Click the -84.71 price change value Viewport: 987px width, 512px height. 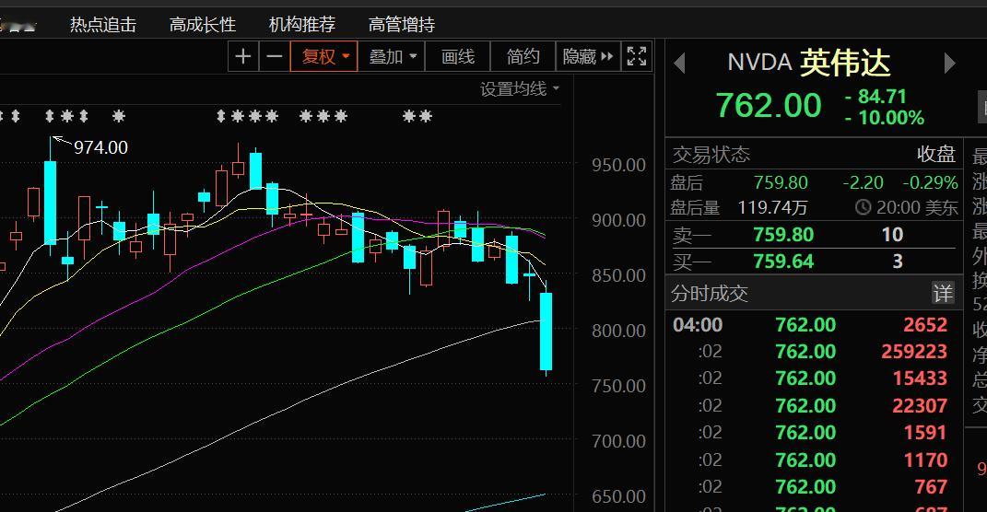pyautogui.click(x=876, y=97)
